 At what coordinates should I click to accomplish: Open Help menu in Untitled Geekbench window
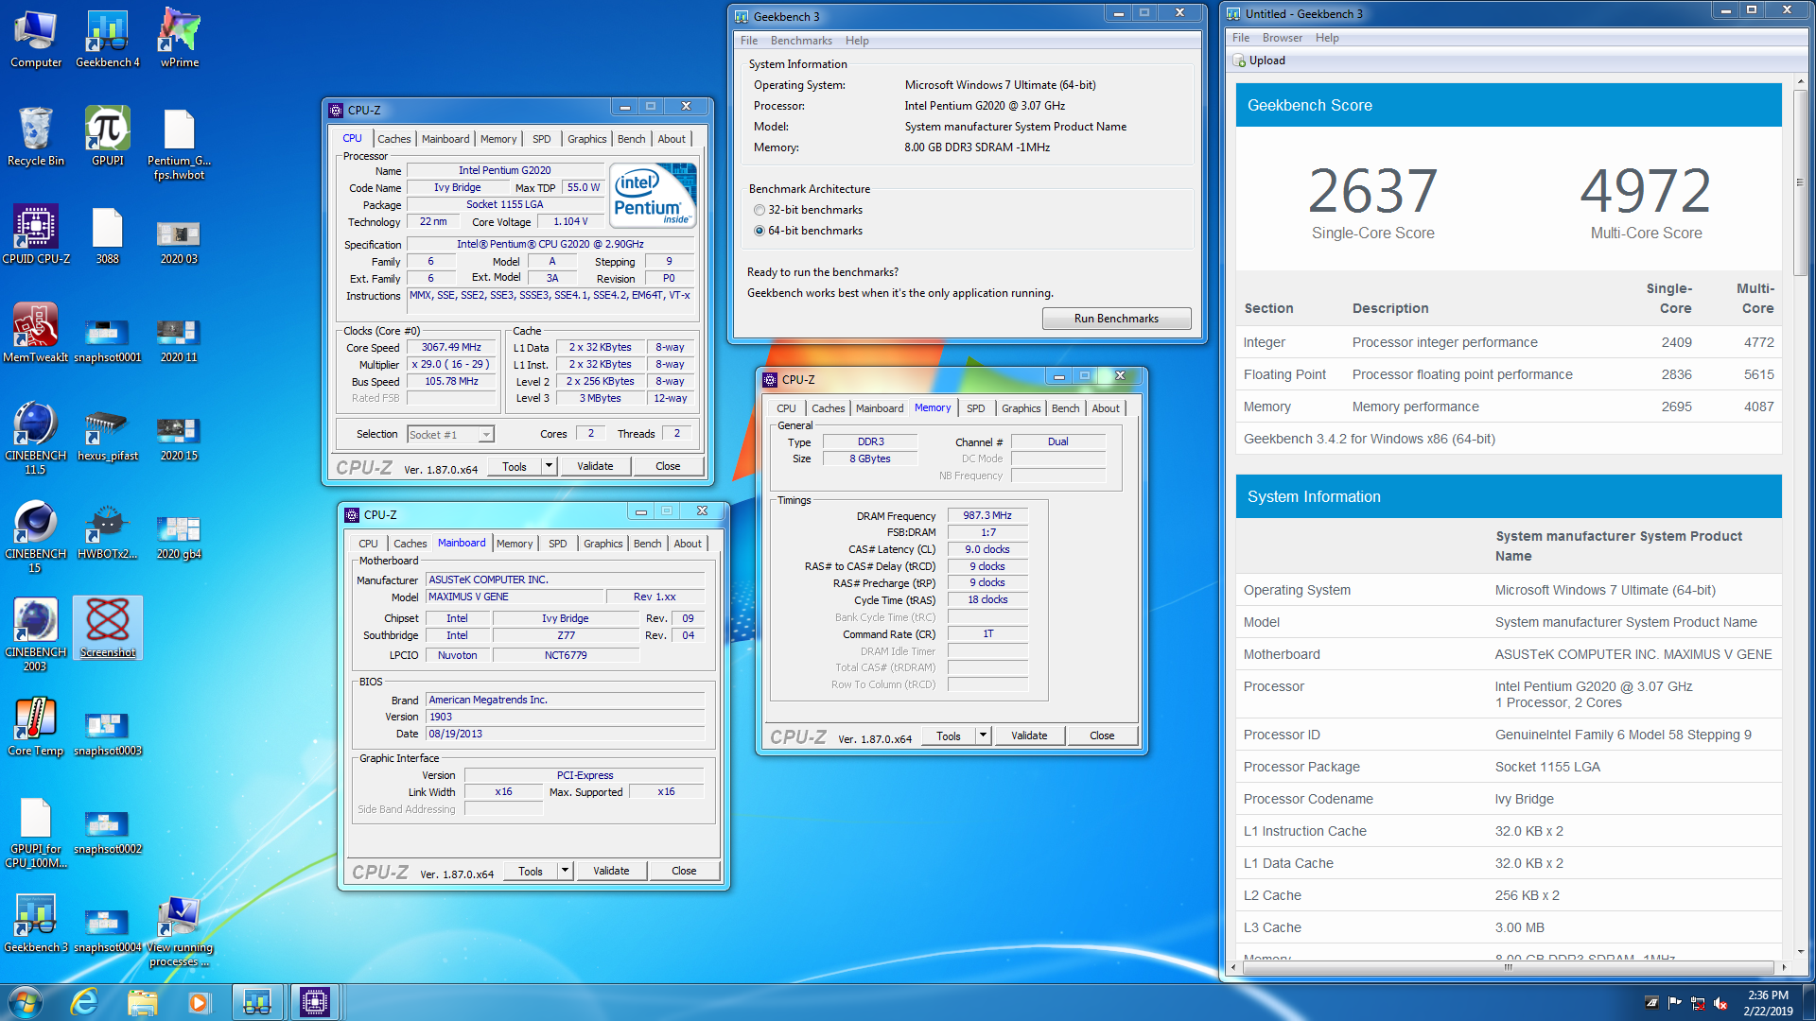point(1327,38)
